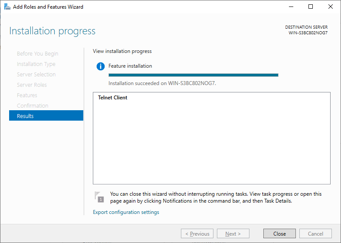Click the notifications flag icon
Screen dimensions: 341x243
[x=99, y=197]
